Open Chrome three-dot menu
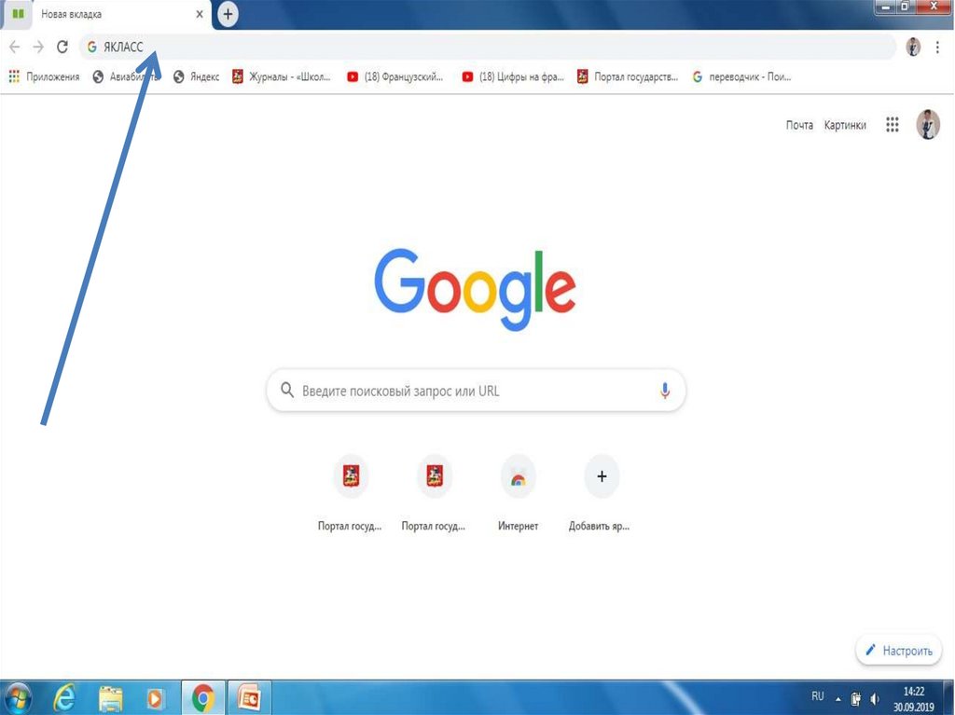 (937, 47)
